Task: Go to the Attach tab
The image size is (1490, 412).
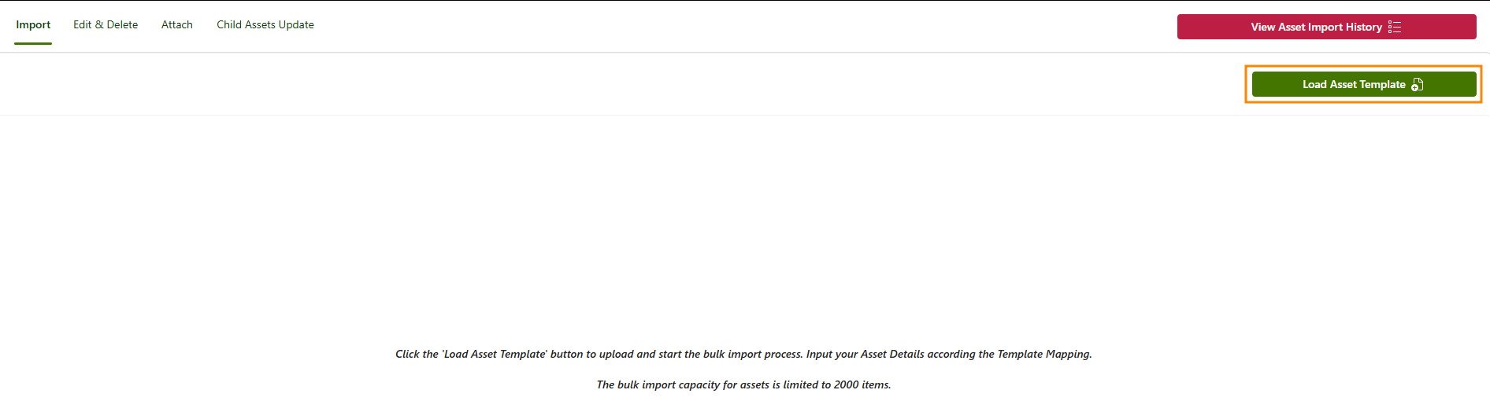Action: (177, 25)
